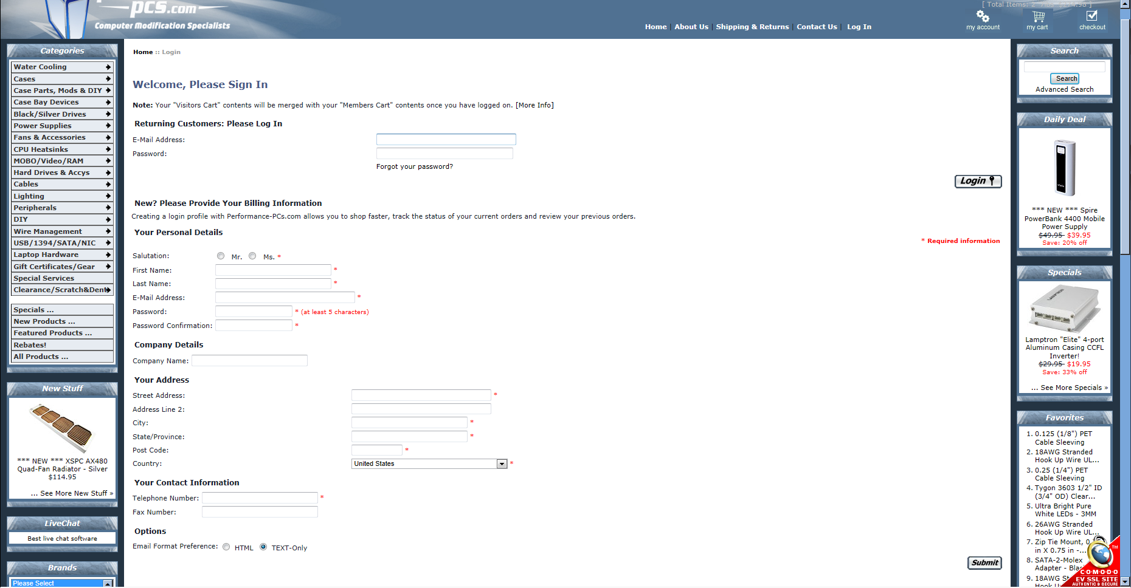Viewport: 1131px width, 588px height.
Task: Focus the returning customer Password field
Action: (x=444, y=154)
